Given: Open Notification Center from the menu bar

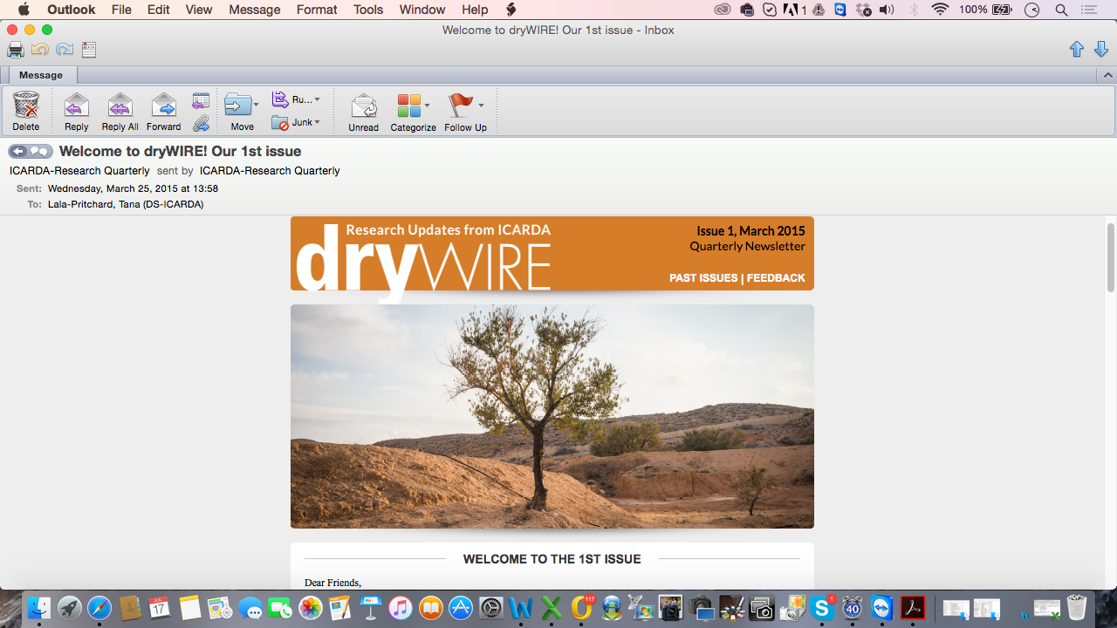Looking at the screenshot, I should [x=1088, y=10].
